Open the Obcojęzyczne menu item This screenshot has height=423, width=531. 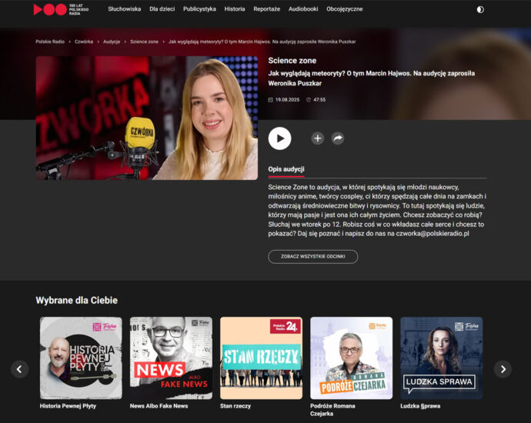pyautogui.click(x=345, y=9)
